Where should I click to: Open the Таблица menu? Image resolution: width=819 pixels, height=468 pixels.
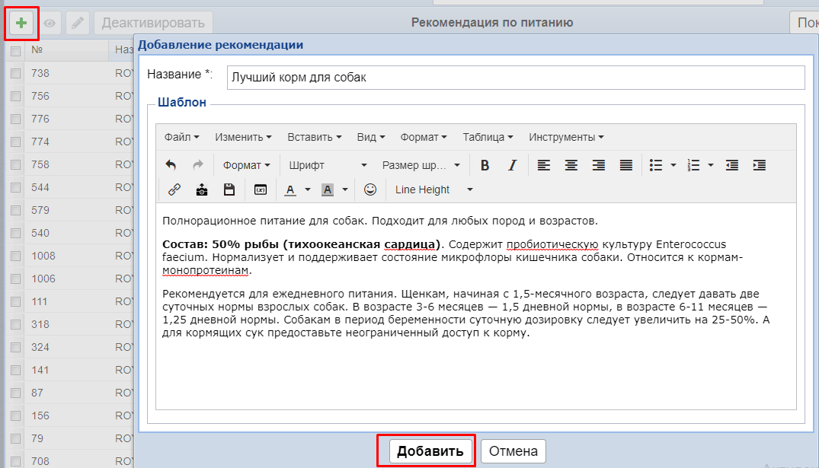coord(488,137)
